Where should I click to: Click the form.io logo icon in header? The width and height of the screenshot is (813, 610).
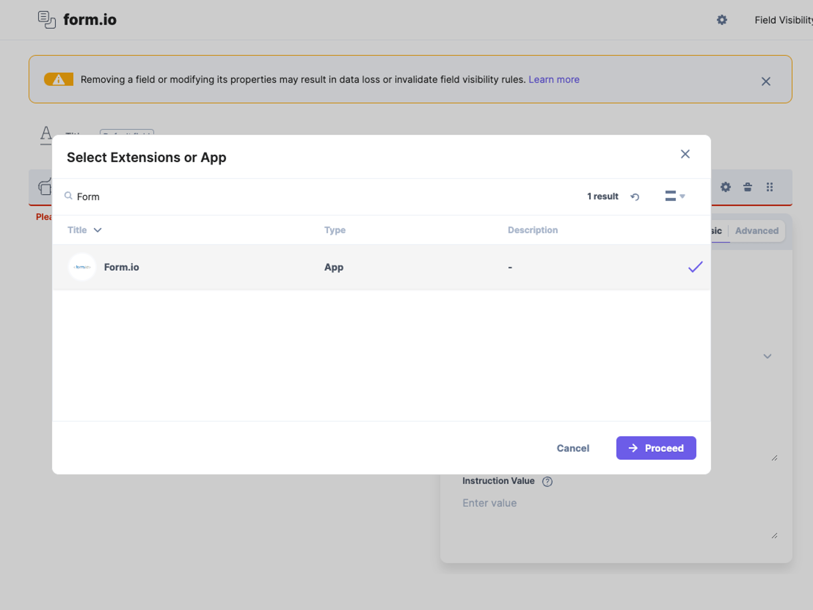coord(46,20)
